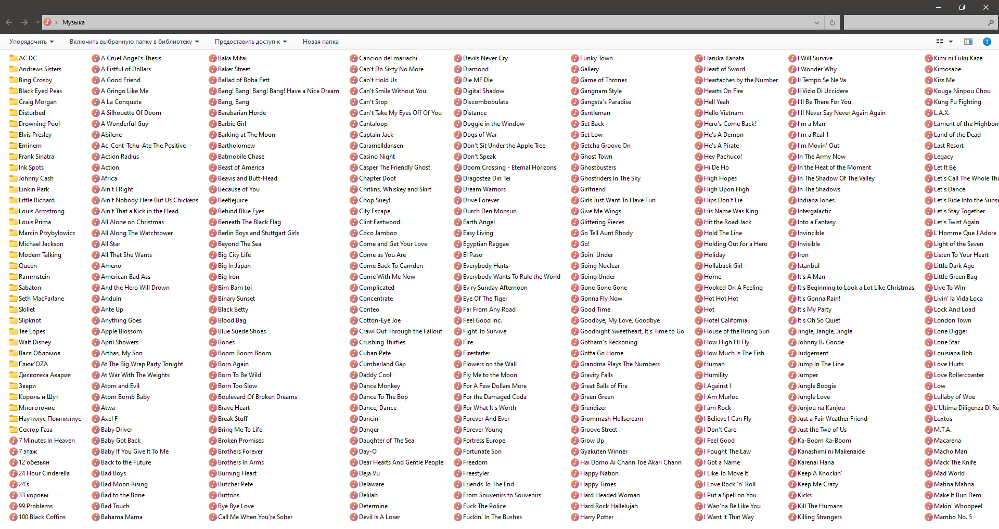Click the music file icon for Ghostbusters
The image size is (999, 529).
tap(575, 167)
